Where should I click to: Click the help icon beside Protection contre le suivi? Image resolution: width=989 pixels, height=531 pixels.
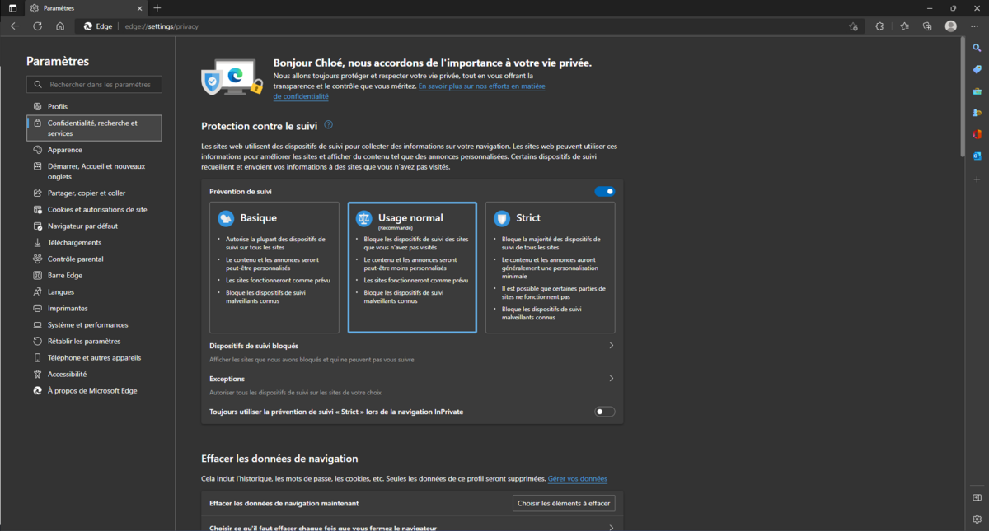pyautogui.click(x=328, y=125)
